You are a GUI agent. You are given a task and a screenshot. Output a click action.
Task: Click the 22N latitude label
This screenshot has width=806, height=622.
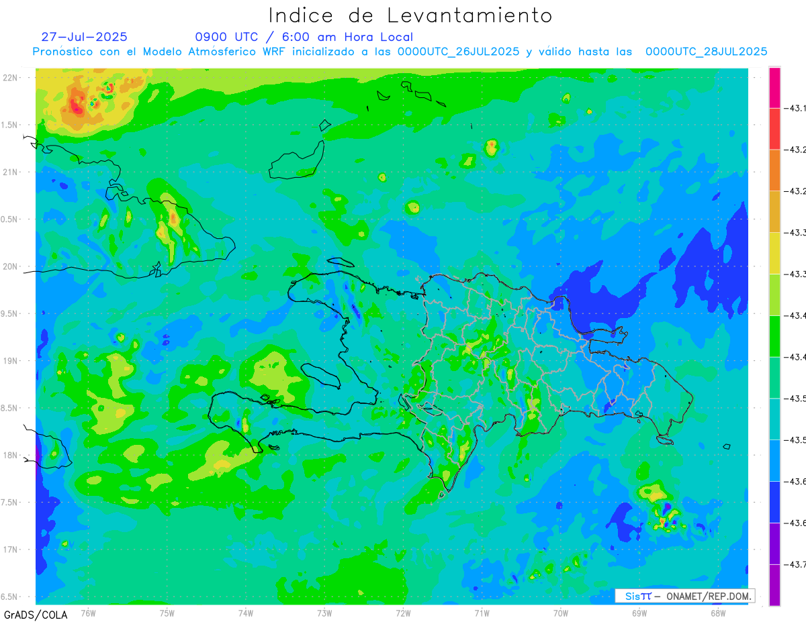point(11,78)
